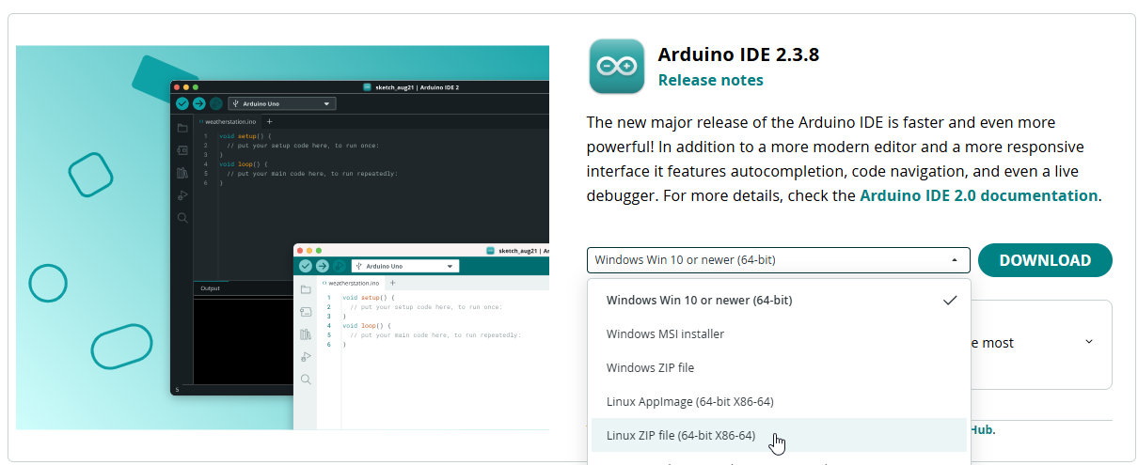Screen dimensions: 1138x465
Task: Open Search icon in light IDE sidebar
Action: pos(306,380)
